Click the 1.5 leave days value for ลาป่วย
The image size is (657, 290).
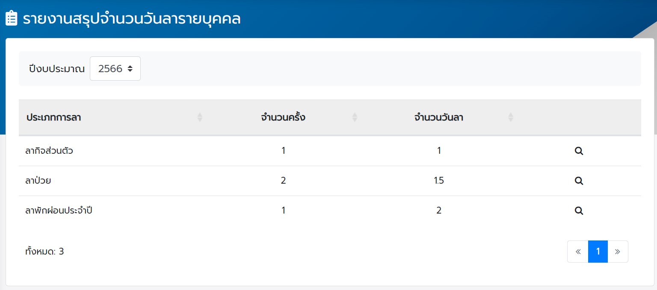click(439, 181)
